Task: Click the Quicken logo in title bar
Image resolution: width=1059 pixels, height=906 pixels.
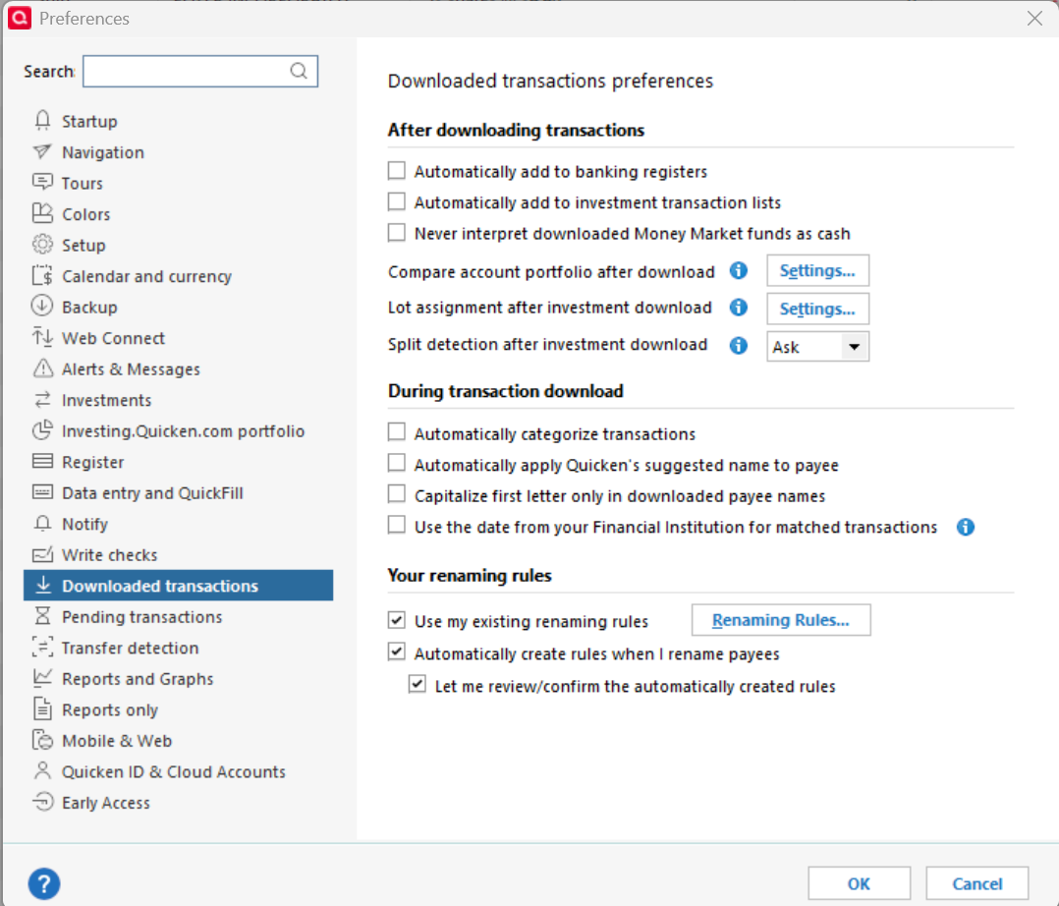Action: (20, 19)
